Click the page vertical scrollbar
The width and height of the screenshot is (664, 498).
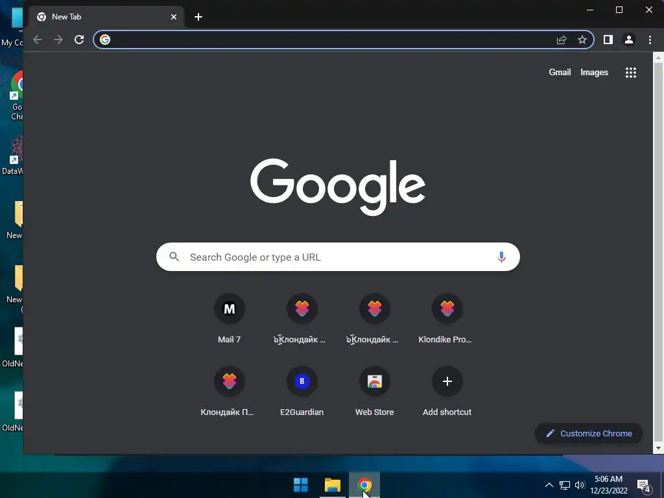pos(659,252)
